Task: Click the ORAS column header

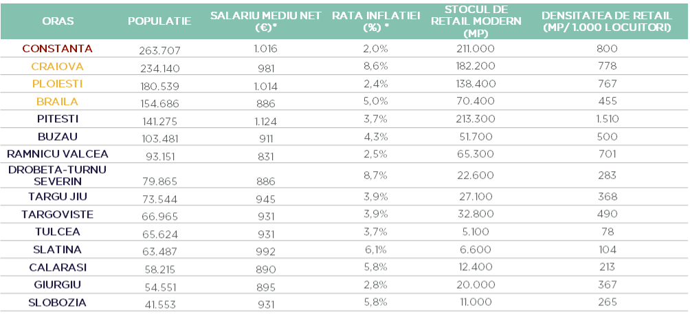Action: 57,21
